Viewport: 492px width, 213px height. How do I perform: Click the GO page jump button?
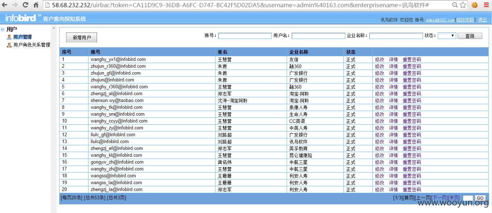(x=480, y=198)
